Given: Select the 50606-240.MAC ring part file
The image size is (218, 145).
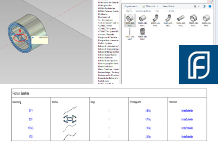Looking at the screenshot, I should point(206,20).
